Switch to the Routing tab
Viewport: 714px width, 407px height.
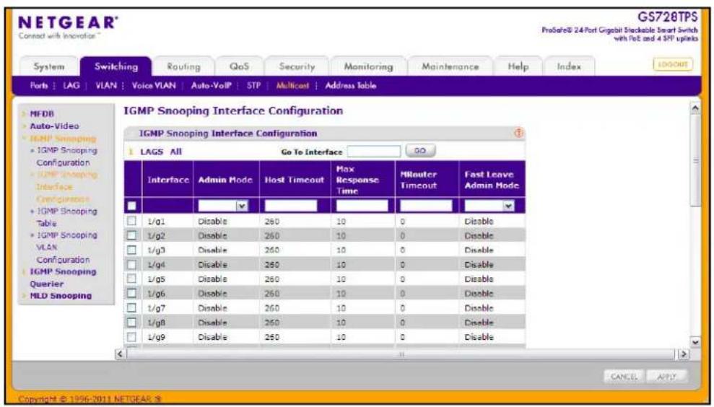pyautogui.click(x=183, y=66)
